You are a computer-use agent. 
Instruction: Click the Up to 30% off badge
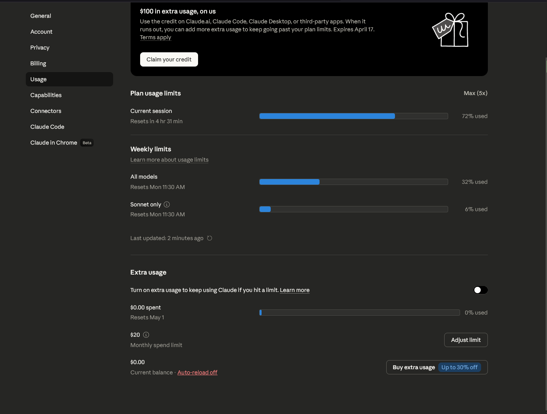459,367
